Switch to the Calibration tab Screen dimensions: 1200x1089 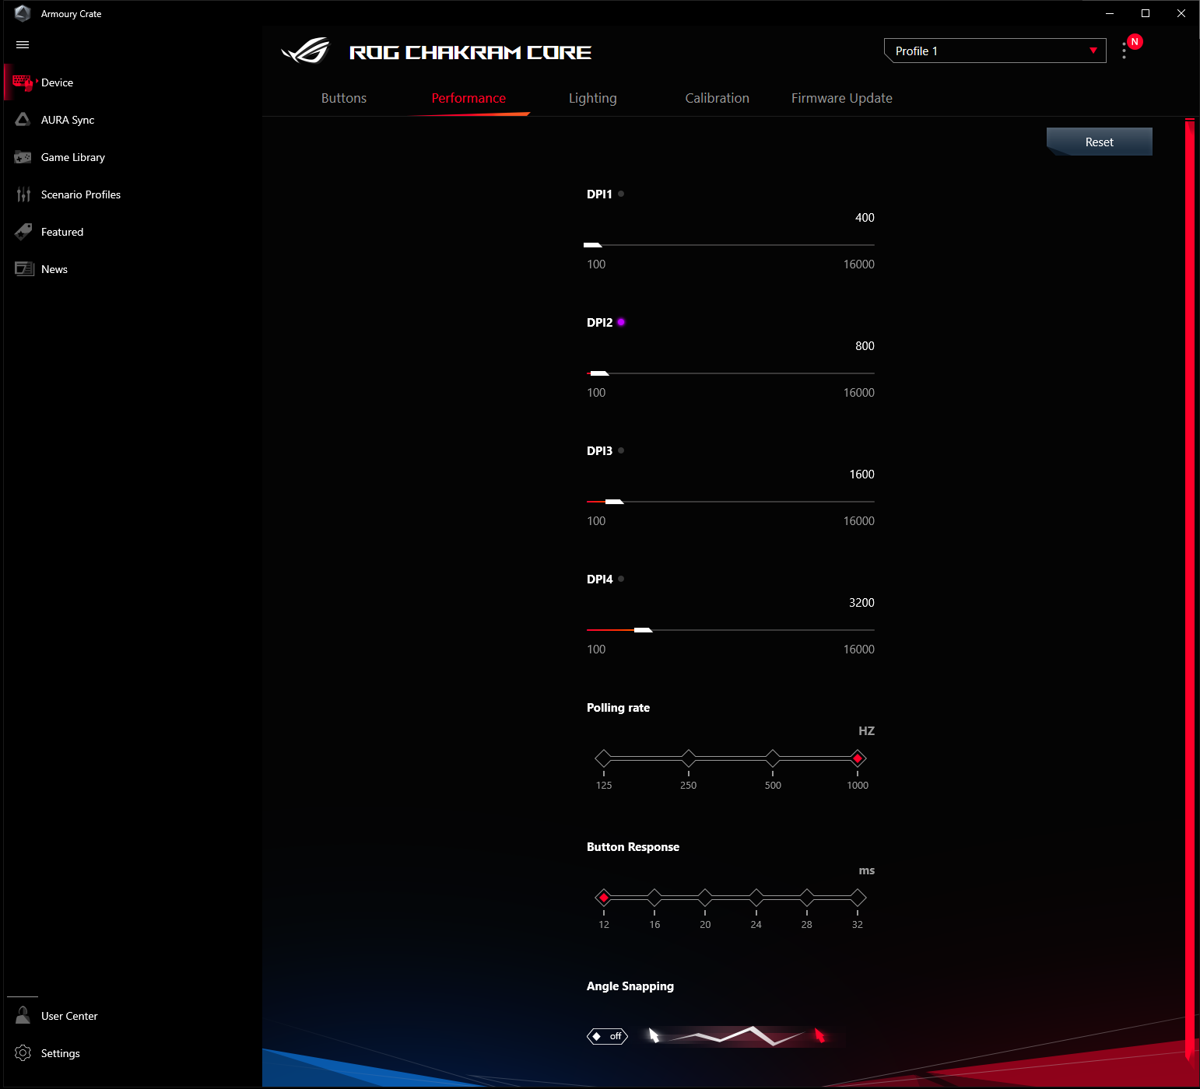(718, 98)
